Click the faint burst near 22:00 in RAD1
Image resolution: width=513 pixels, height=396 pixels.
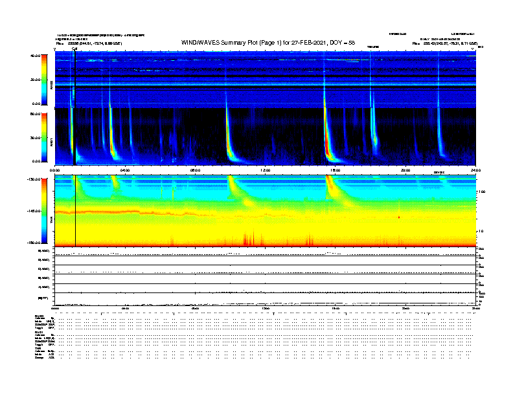click(440, 137)
